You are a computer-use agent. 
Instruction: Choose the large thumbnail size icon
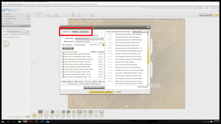[29, 116]
